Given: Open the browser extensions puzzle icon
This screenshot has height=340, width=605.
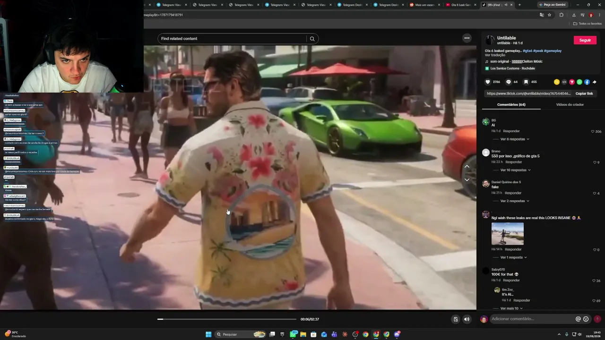Looking at the screenshot, I should [562, 15].
